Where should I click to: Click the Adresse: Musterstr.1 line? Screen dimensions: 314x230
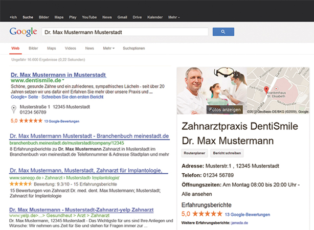(x=230, y=166)
